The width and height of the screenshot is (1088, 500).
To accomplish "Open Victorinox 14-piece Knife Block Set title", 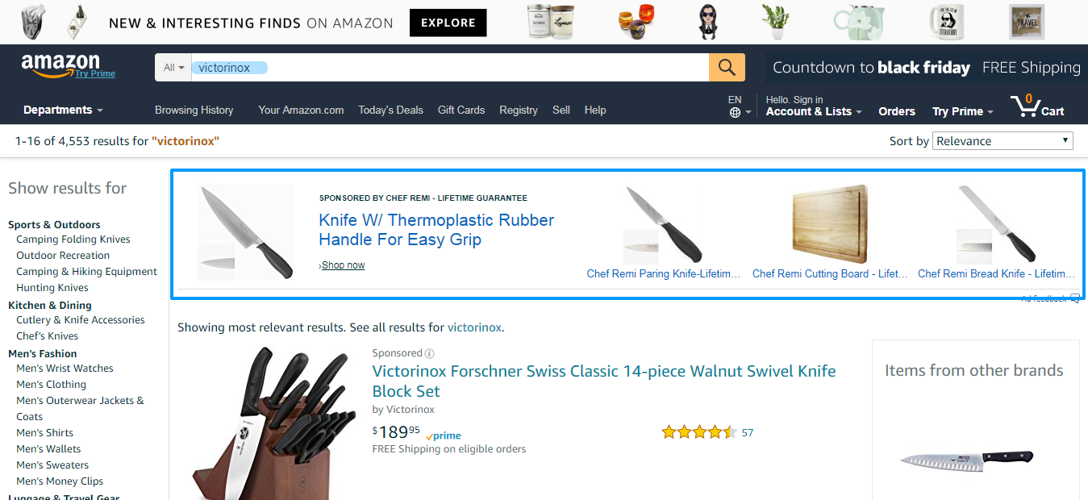I will pos(604,381).
